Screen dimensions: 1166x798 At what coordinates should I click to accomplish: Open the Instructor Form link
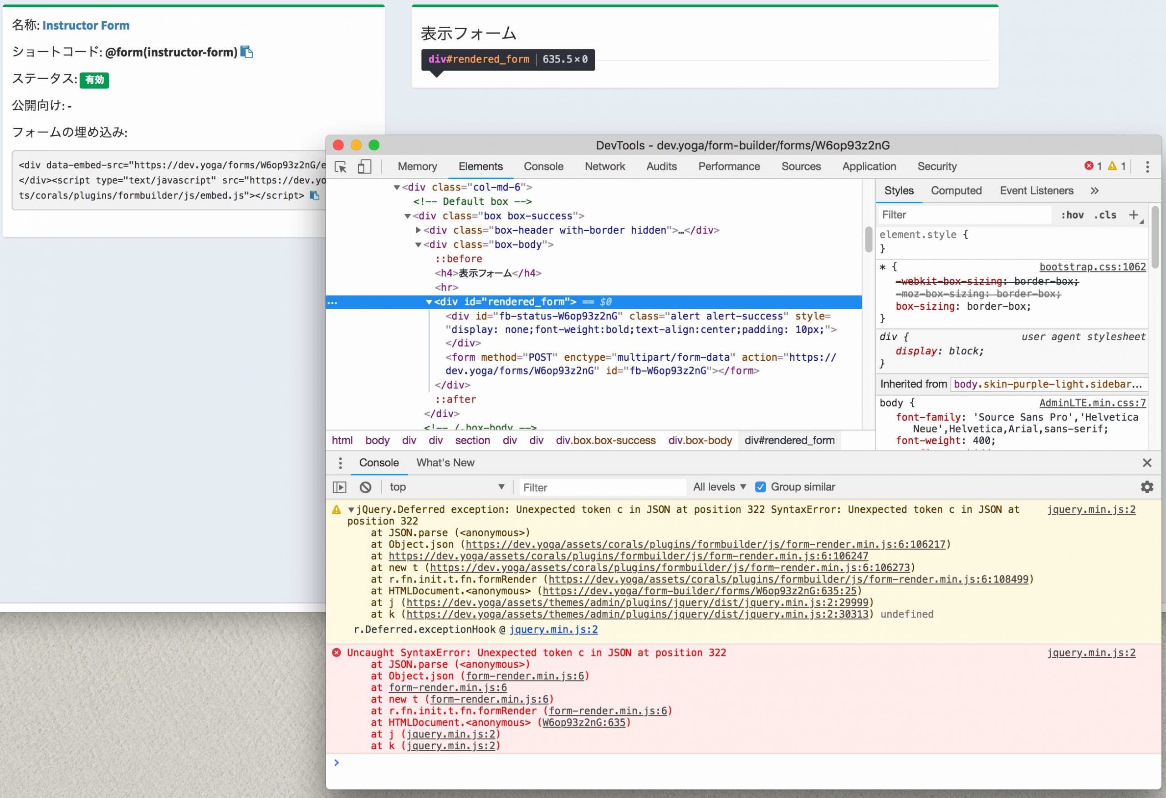[x=86, y=25]
